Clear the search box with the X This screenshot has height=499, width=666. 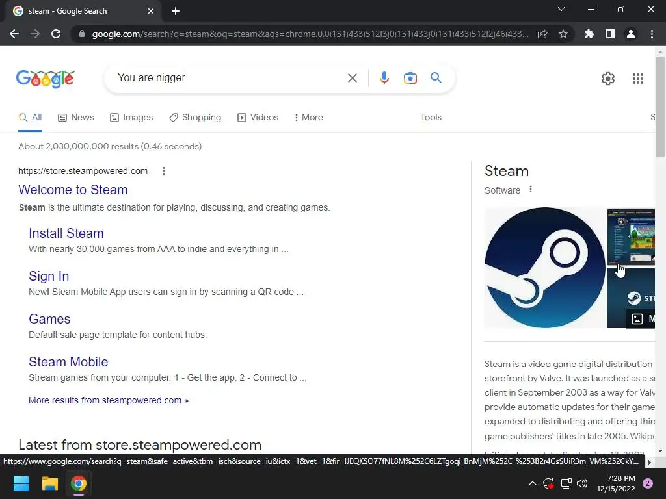click(352, 78)
